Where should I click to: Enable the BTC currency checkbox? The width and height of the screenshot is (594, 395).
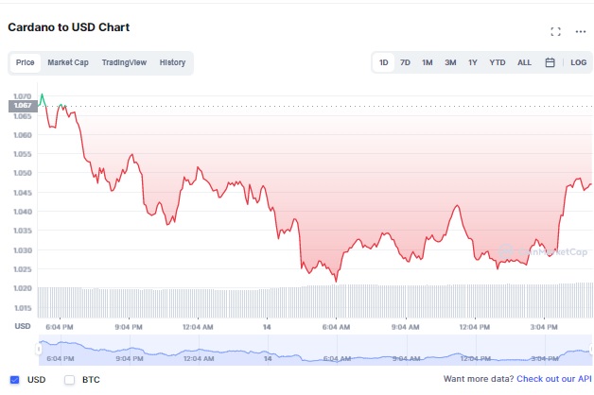click(x=69, y=380)
